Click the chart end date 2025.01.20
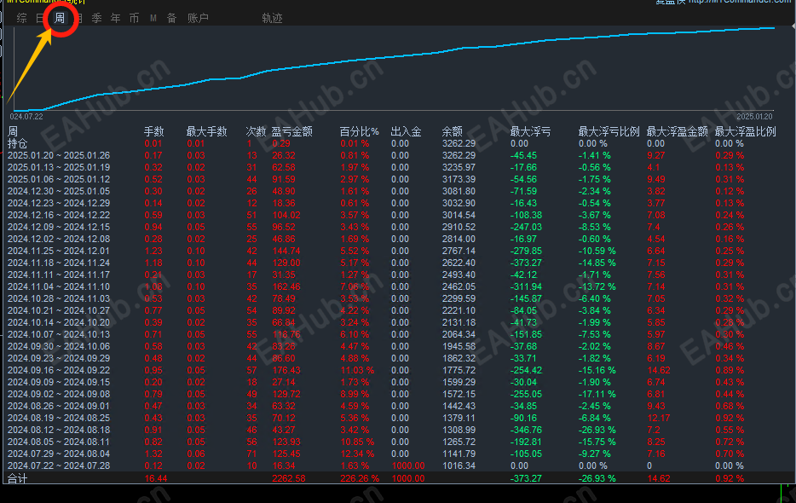 [x=754, y=116]
